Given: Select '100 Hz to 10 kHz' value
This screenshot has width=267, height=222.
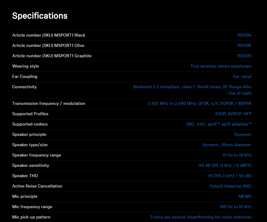Looking at the screenshot, I should tap(235, 207).
